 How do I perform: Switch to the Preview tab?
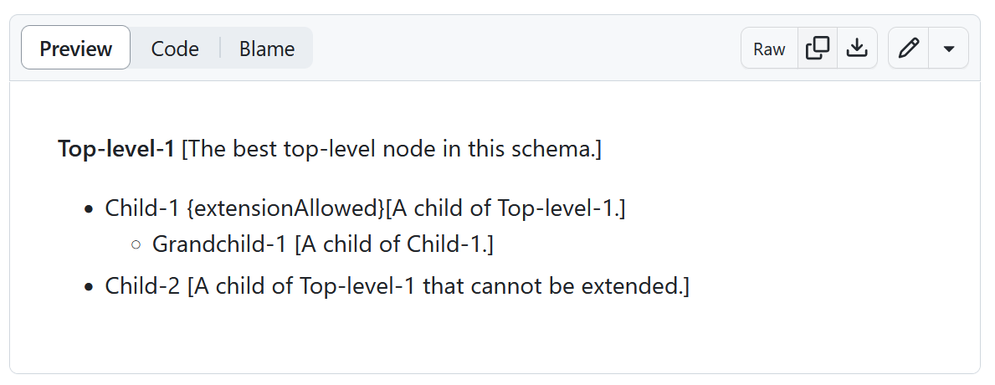[76, 49]
